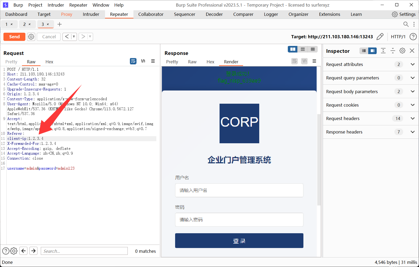
Task: Dock the Inspector on the left
Action: (x=364, y=51)
